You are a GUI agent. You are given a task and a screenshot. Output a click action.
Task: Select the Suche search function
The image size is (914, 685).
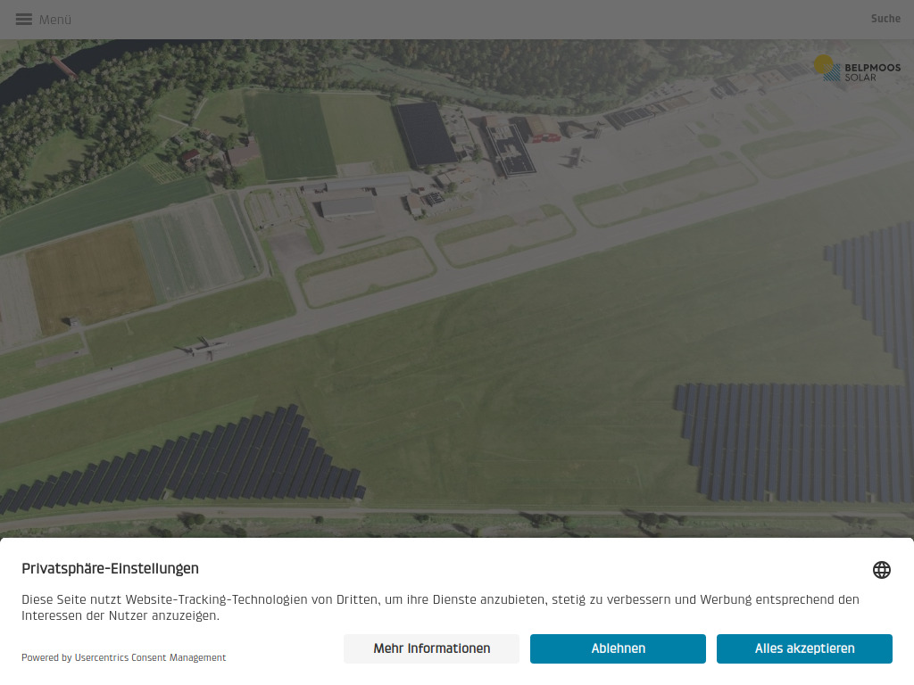point(885,19)
